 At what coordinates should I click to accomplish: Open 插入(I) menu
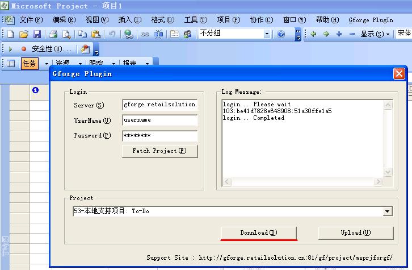tap(130, 20)
